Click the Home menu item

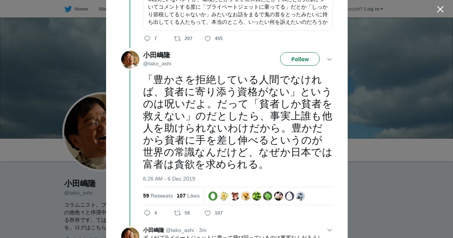(81, 9)
